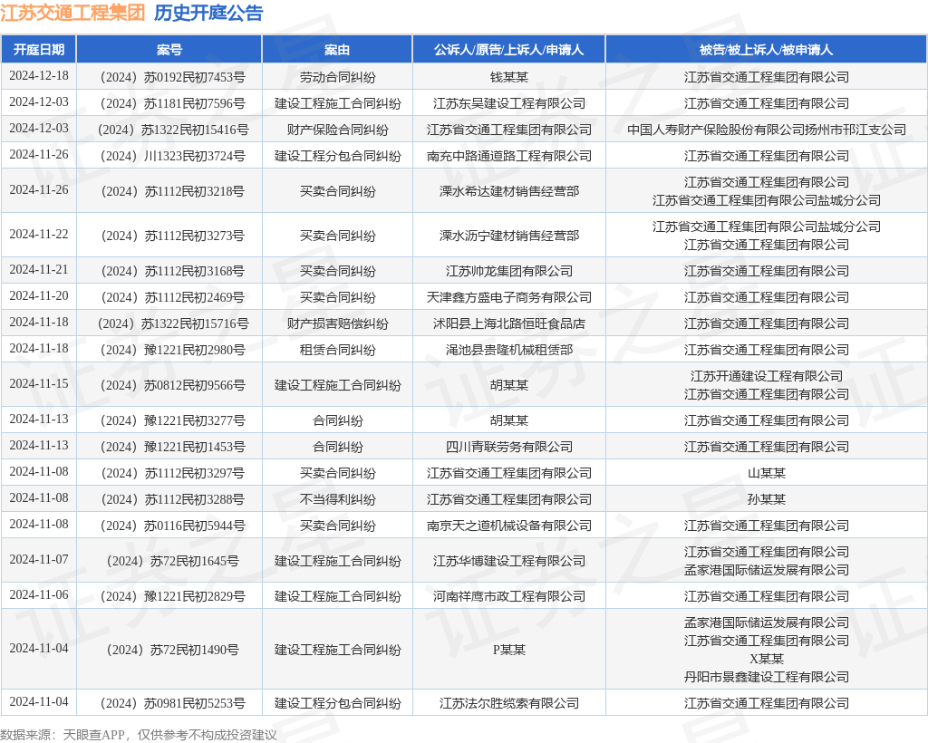The image size is (928, 743).
Task: Select case number 苏1112民初3273号
Action: tap(173, 236)
